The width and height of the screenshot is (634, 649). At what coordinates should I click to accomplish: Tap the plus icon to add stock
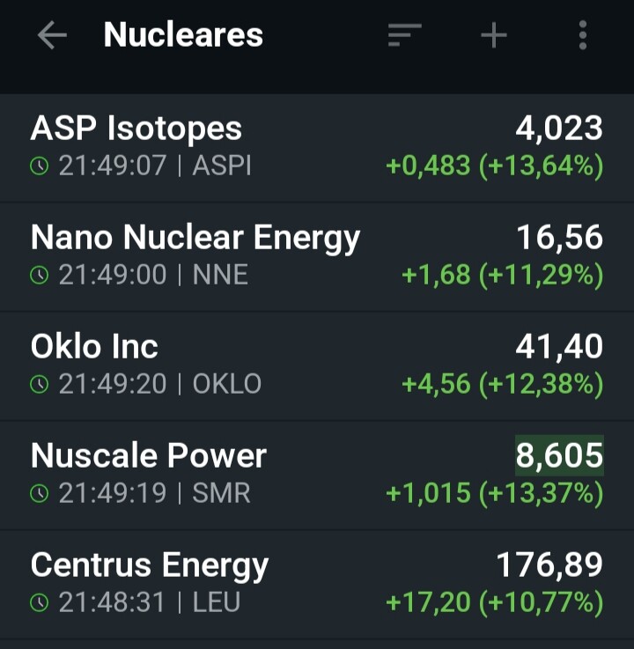tap(494, 35)
